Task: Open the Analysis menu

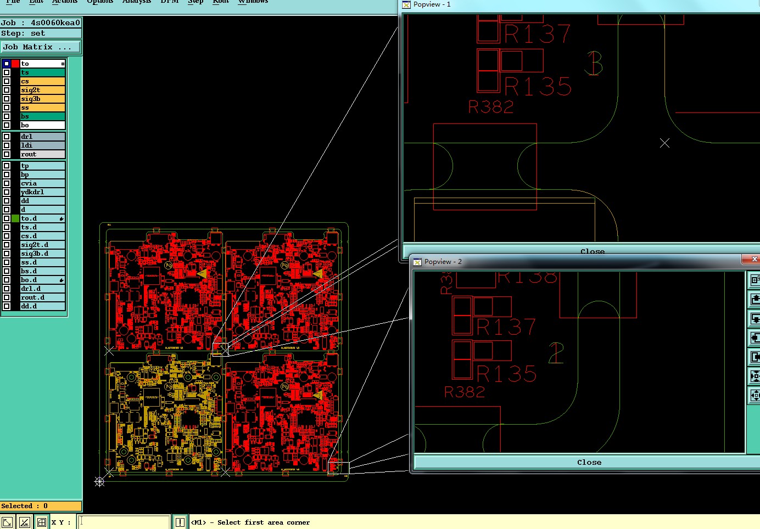Action: click(136, 2)
